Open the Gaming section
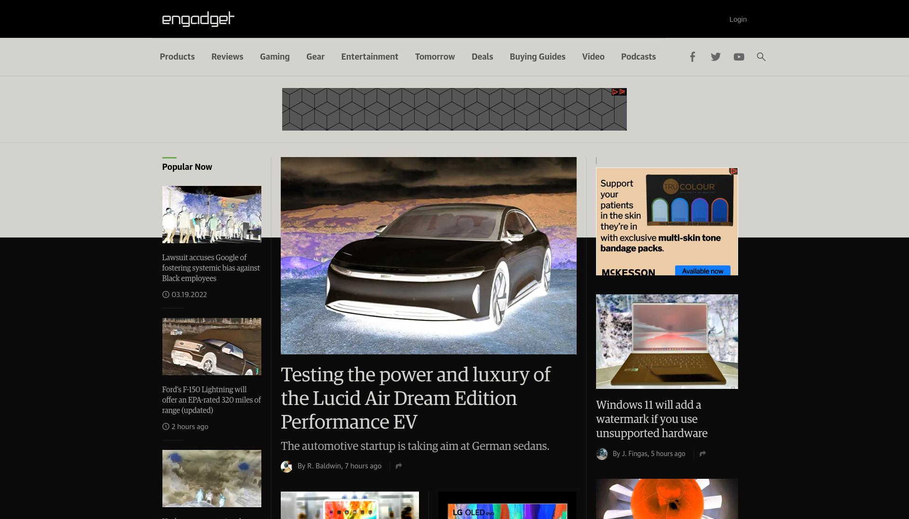 (x=275, y=57)
